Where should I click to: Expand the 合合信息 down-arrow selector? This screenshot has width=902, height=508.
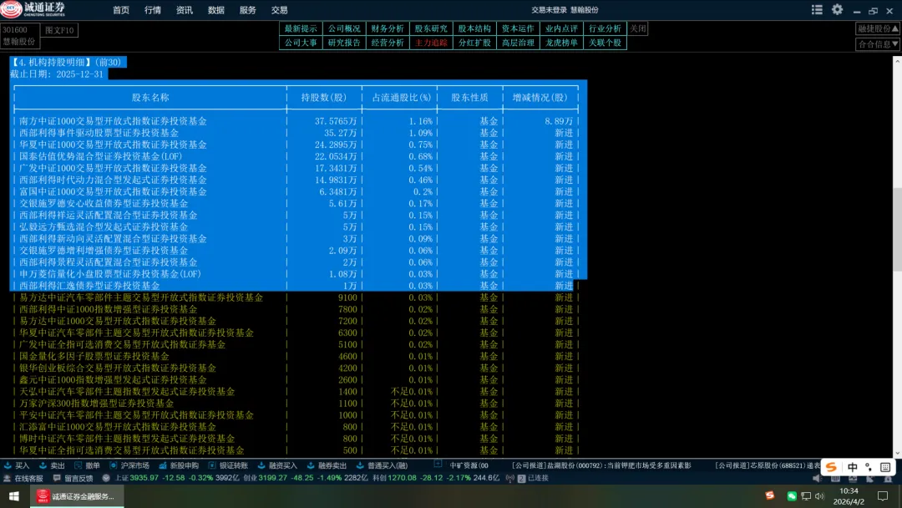click(x=878, y=43)
